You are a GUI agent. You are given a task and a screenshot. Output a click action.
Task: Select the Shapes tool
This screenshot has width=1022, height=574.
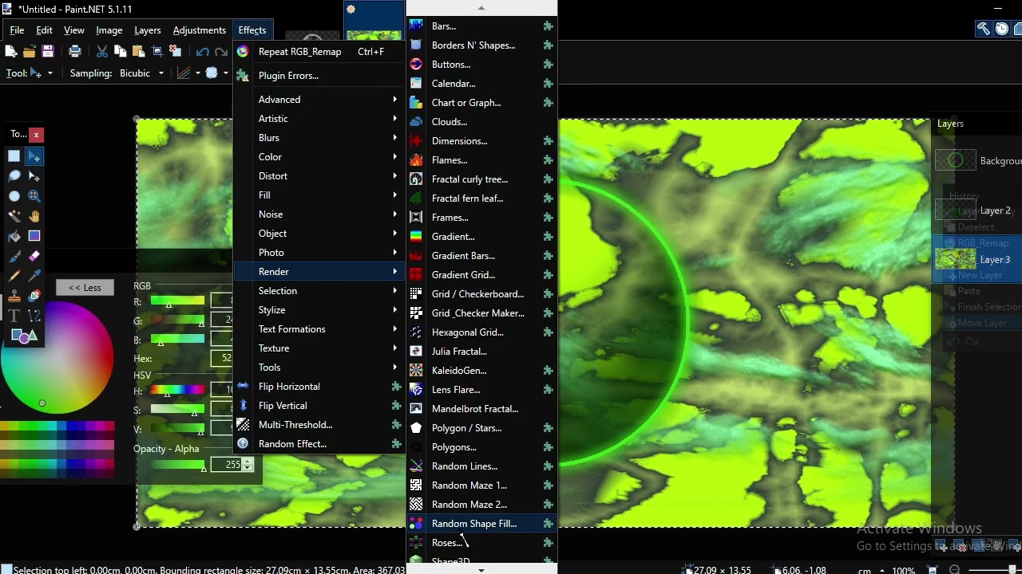(x=24, y=336)
